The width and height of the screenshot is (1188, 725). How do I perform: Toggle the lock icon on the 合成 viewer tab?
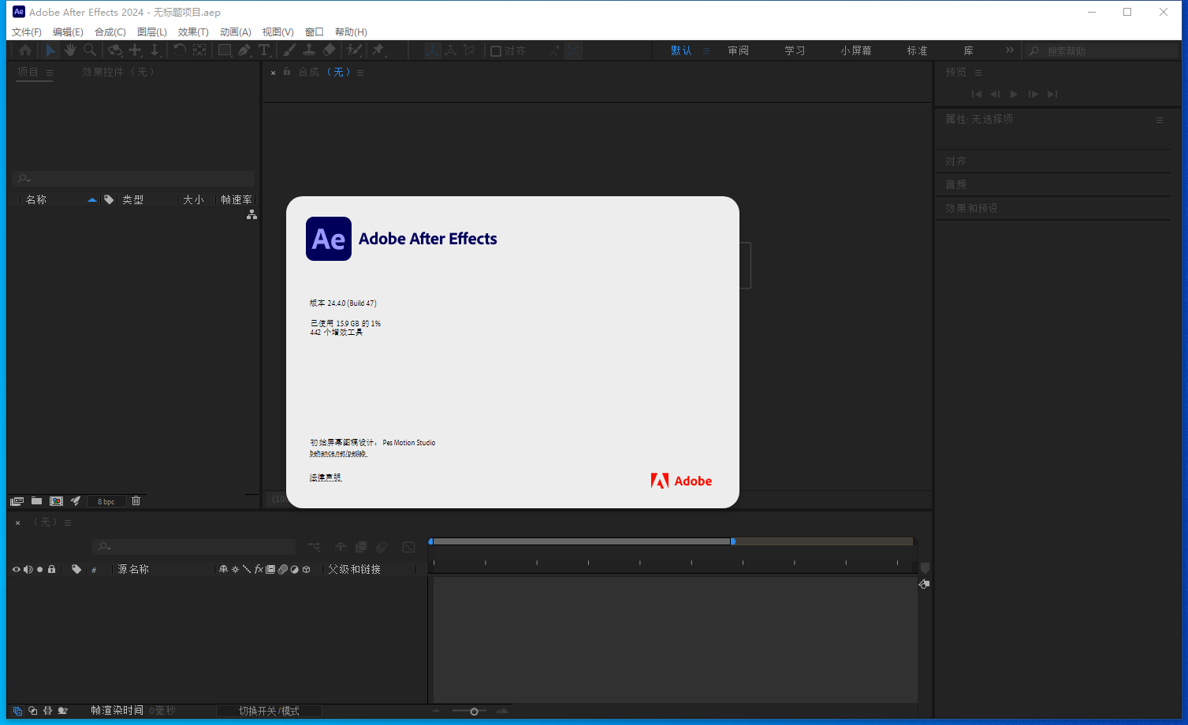pyautogui.click(x=287, y=72)
